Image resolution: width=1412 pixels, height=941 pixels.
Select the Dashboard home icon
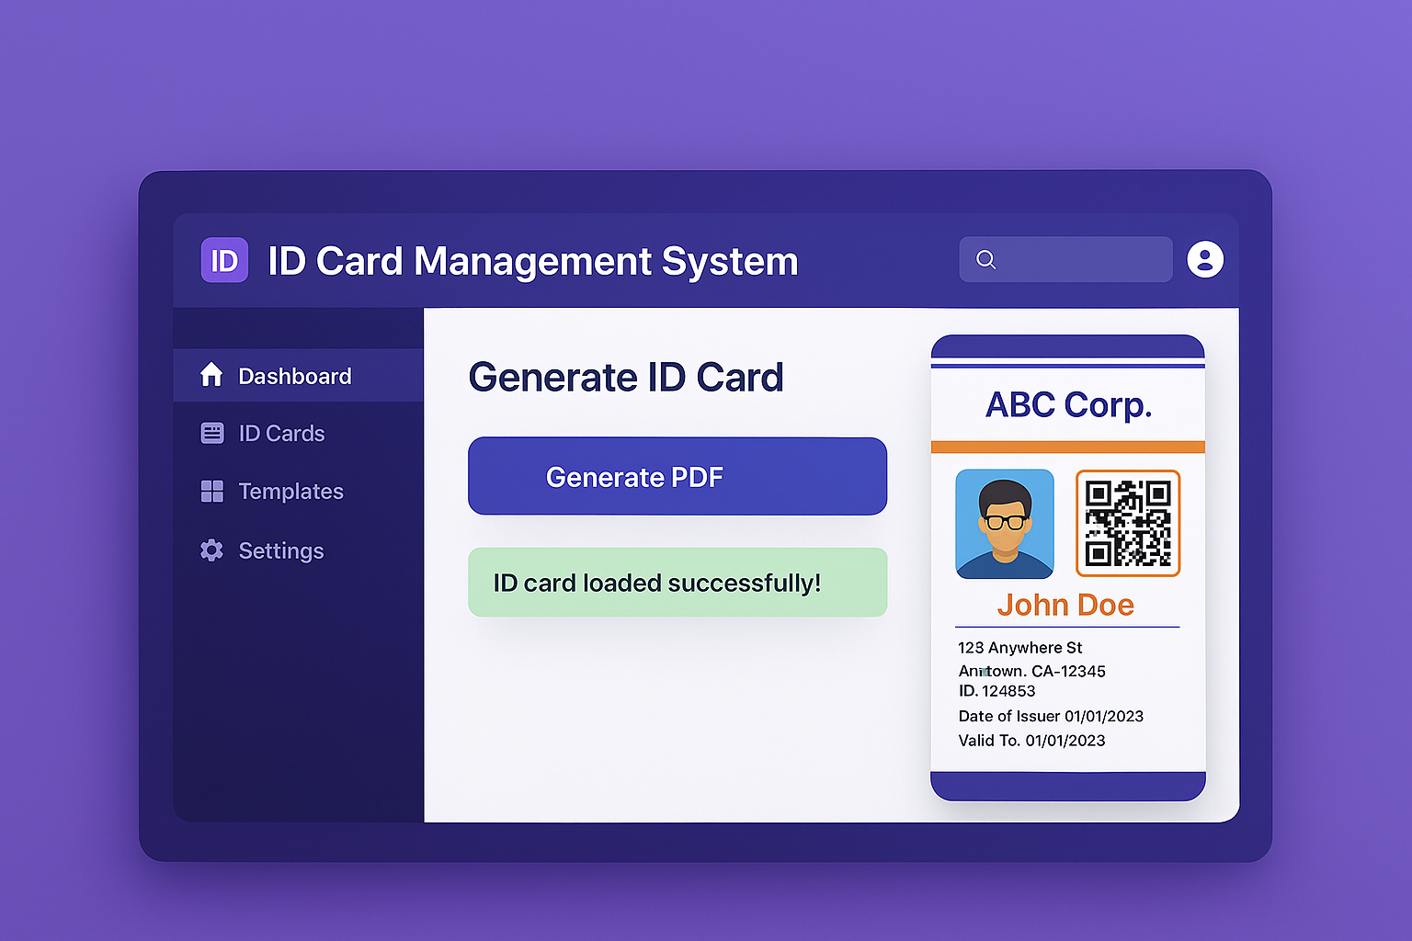pos(211,375)
